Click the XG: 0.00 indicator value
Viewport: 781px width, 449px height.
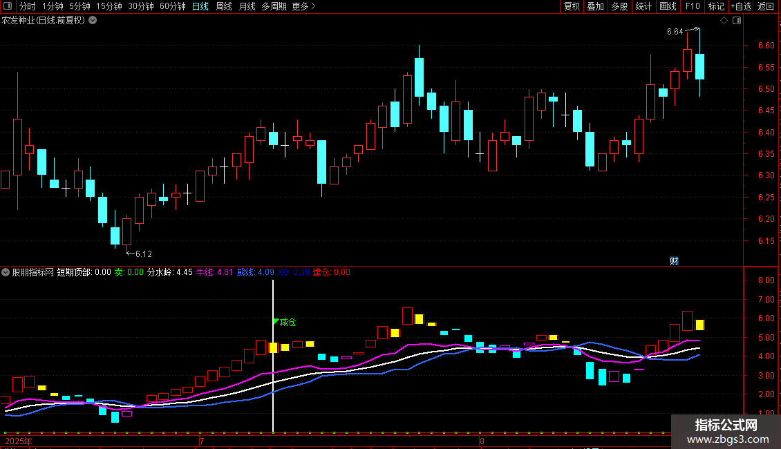(293, 272)
